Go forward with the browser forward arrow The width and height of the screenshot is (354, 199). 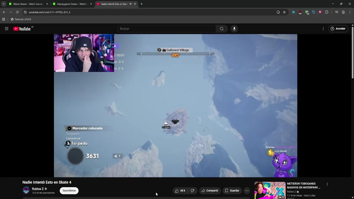point(11,12)
